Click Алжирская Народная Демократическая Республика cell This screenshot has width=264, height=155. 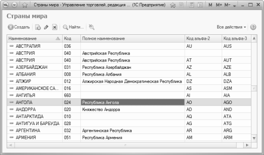[x=133, y=81]
